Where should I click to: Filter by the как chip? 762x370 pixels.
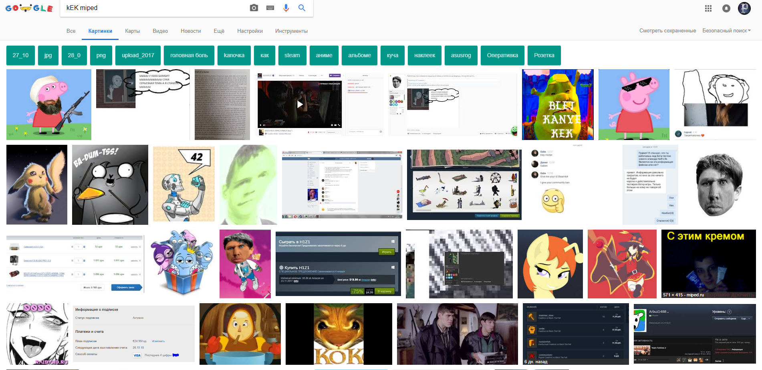point(264,55)
